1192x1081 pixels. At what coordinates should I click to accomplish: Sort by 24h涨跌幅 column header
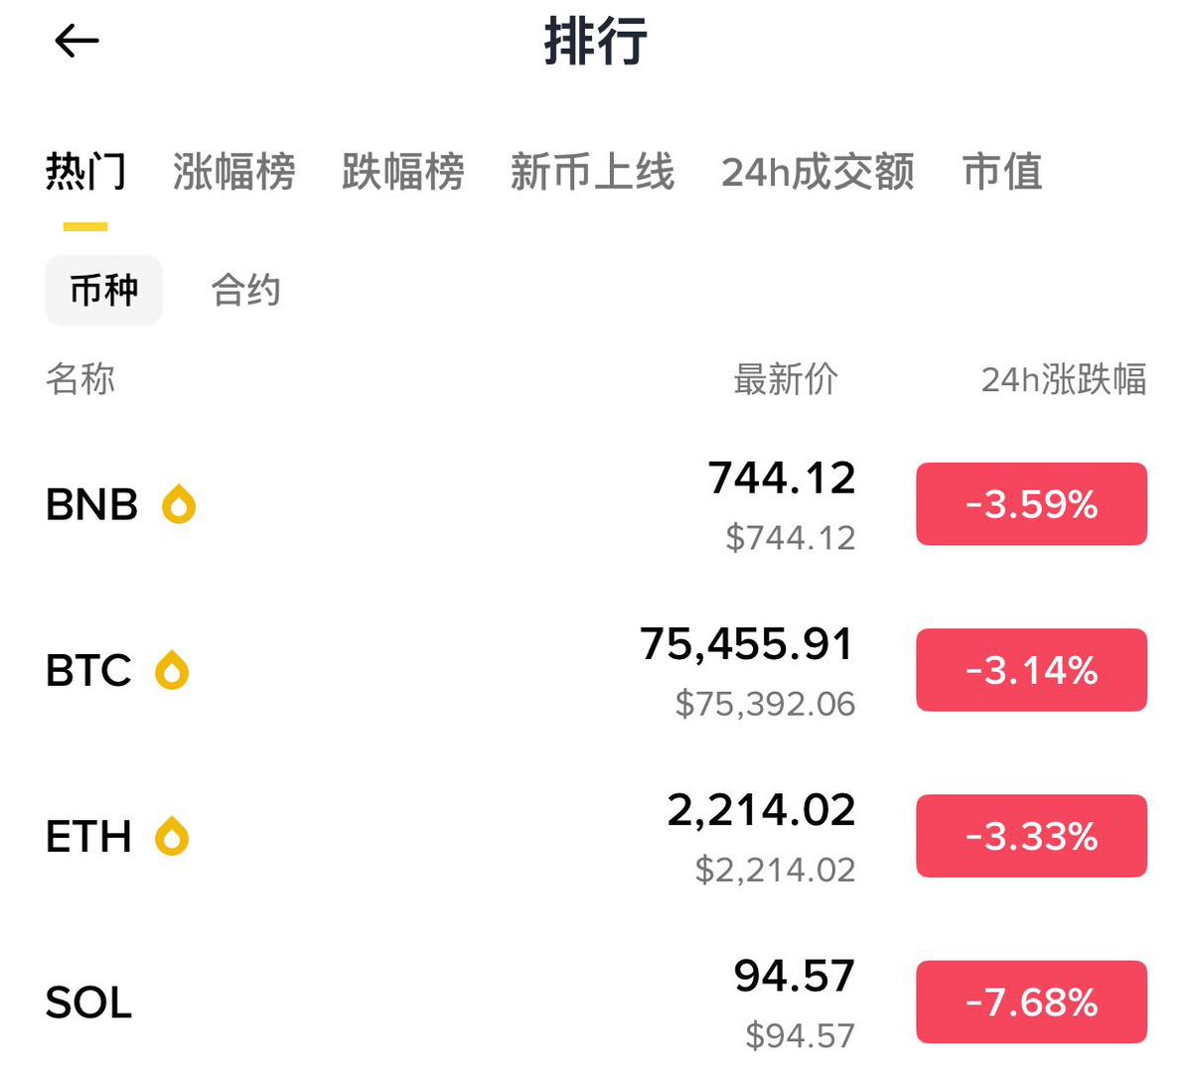1063,379
